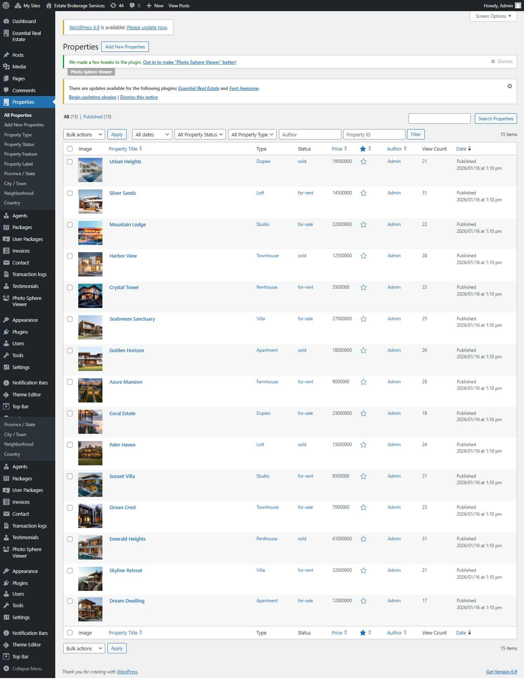Open the Mountain Lodge image thumbnail

click(90, 233)
